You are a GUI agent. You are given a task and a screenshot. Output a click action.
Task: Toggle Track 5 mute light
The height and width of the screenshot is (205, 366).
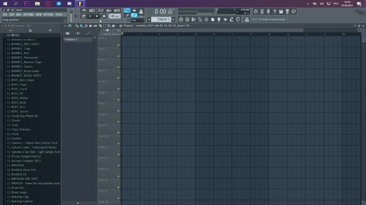pos(118,89)
